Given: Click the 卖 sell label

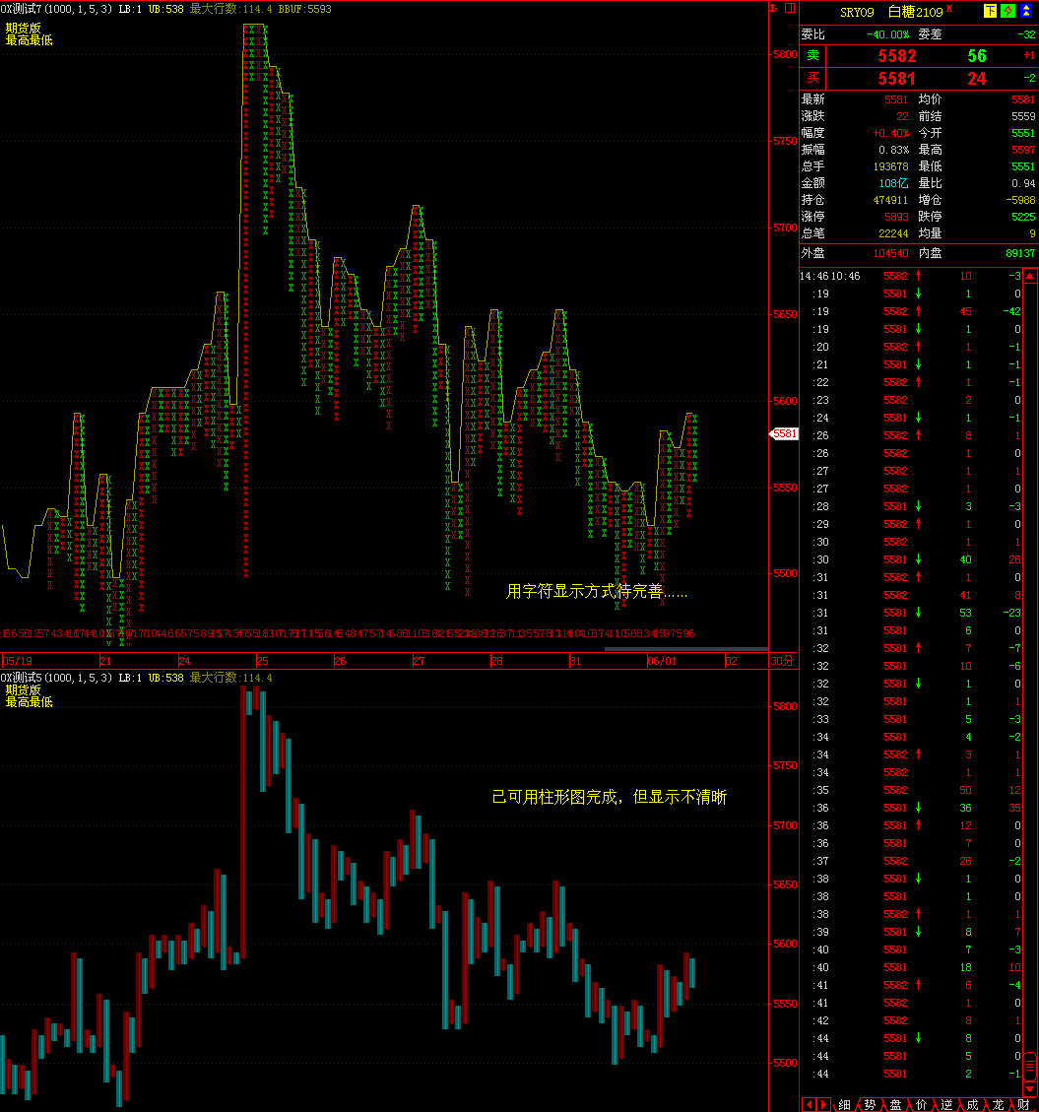Looking at the screenshot, I should coord(812,55).
